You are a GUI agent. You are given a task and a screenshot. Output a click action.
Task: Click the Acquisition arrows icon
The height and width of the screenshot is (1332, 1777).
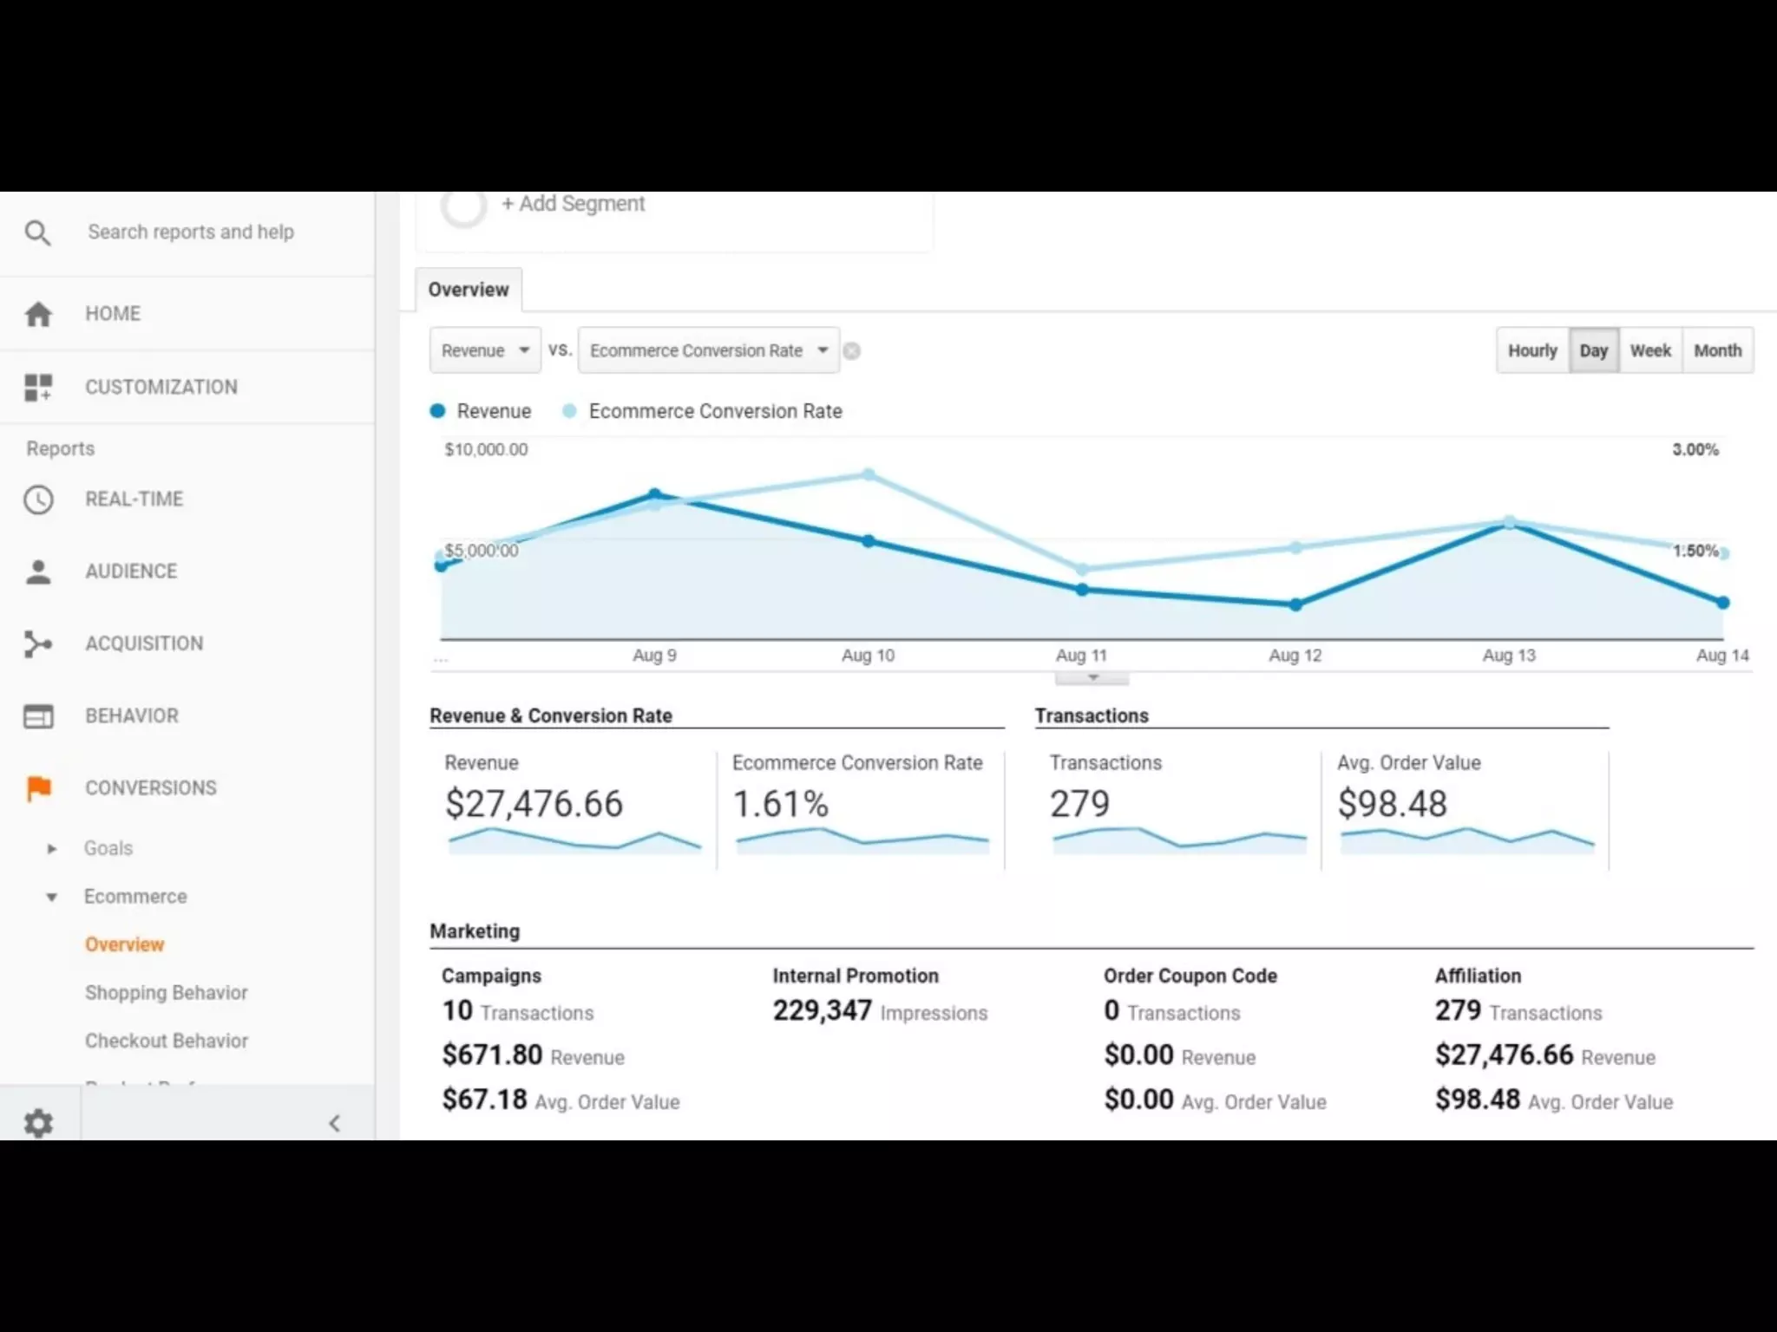[38, 643]
